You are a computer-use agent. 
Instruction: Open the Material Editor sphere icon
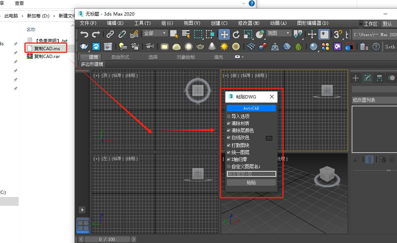point(314,46)
